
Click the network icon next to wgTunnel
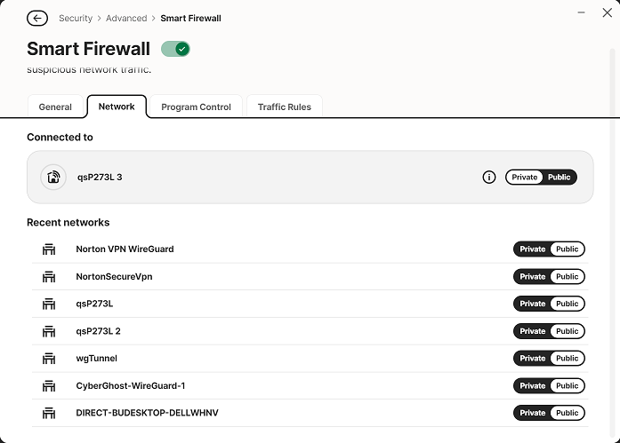49,359
